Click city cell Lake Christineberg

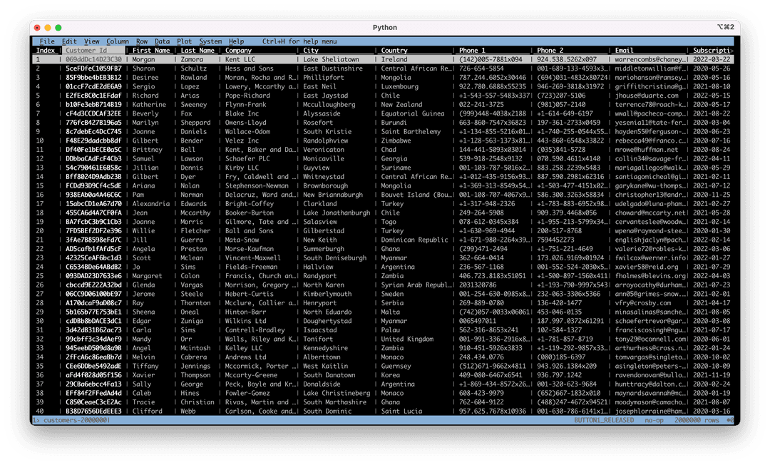(x=337, y=393)
